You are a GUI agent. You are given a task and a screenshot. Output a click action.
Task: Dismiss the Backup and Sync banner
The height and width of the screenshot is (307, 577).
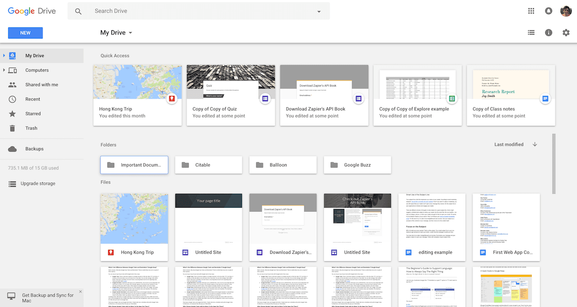(x=80, y=292)
